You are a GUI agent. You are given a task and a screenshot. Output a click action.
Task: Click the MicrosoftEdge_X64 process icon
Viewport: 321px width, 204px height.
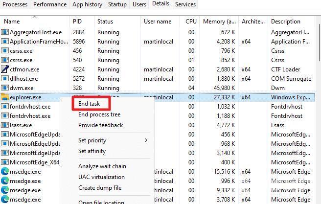coord(4,162)
